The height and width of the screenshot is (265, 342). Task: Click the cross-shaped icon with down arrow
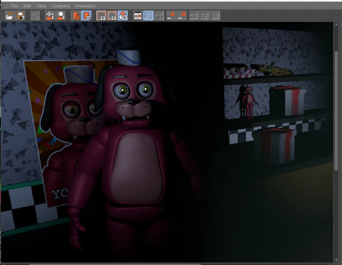click(x=50, y=16)
